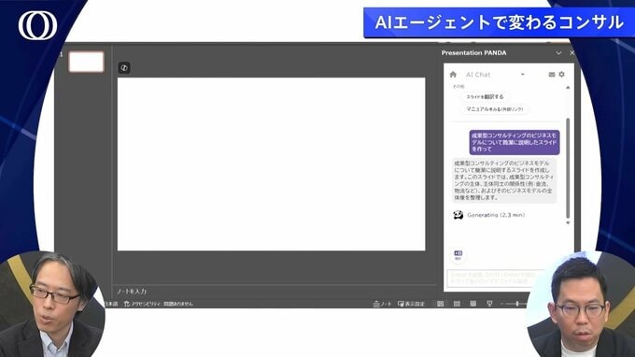Open 表示設定 display settings
This screenshot has height=357, width=635.
pyautogui.click(x=411, y=304)
